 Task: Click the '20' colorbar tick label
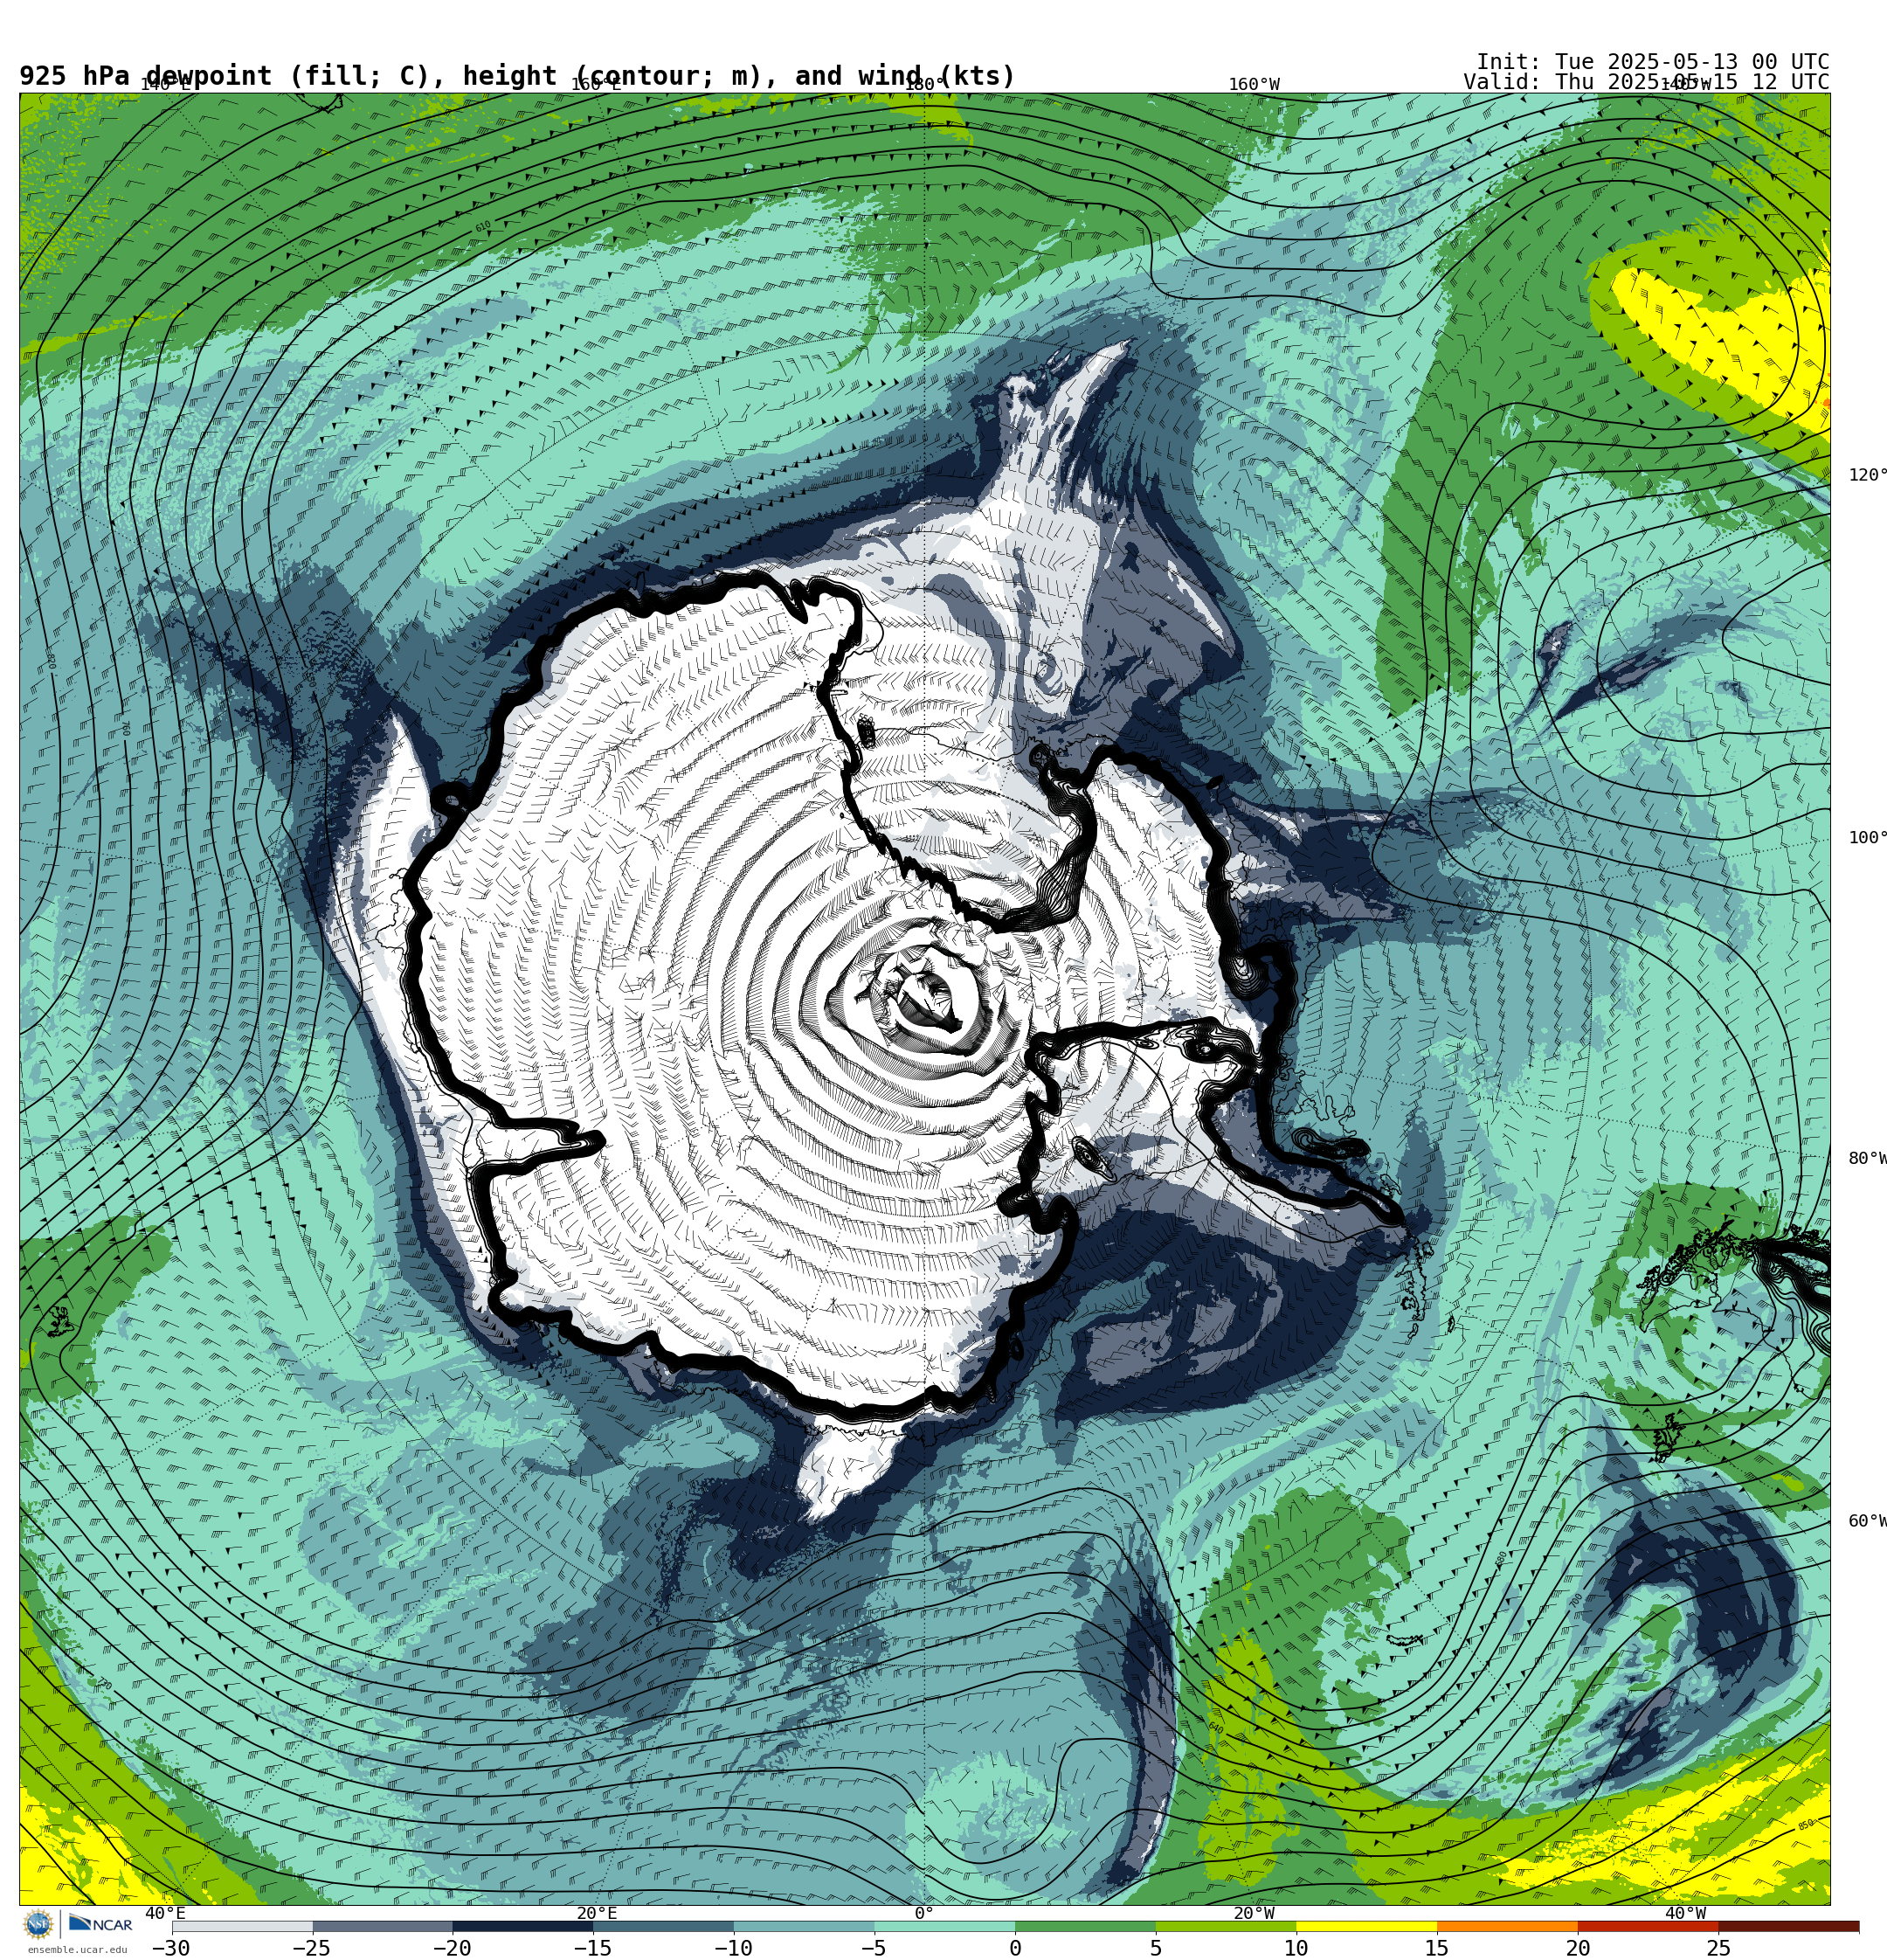click(x=1578, y=1948)
